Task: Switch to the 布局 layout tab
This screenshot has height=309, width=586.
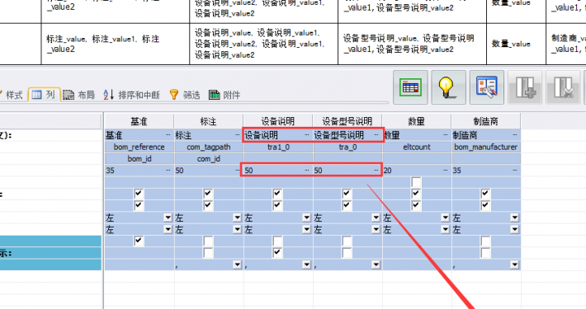Action: pos(79,95)
